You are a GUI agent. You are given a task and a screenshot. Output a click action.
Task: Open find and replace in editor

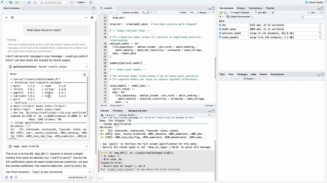143,12
